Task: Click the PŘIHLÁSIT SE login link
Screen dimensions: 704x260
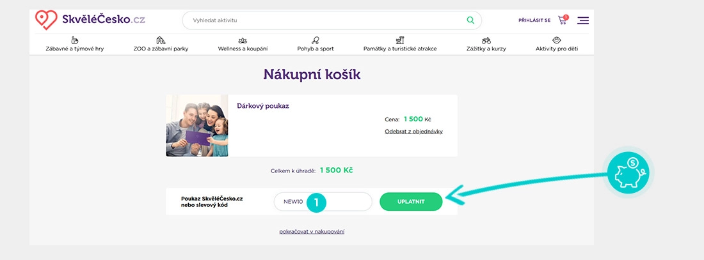Action: (534, 20)
